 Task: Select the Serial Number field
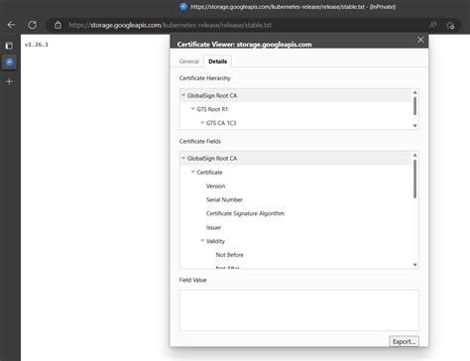pos(224,199)
